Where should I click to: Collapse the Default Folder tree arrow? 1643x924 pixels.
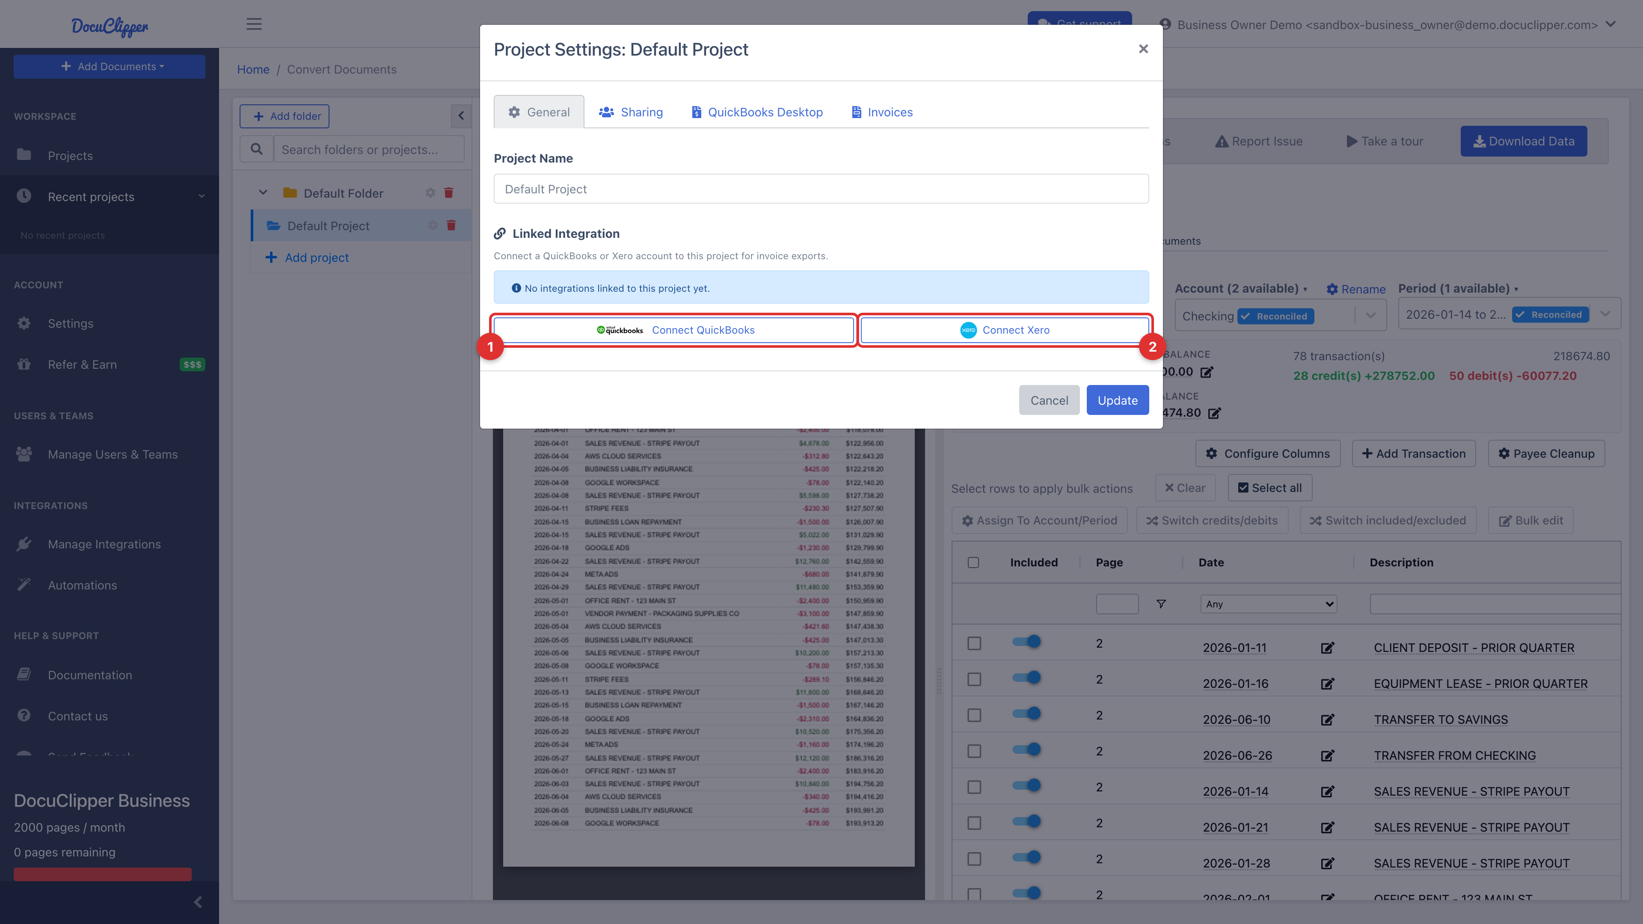click(263, 192)
